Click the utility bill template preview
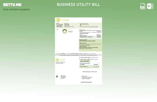The height and width of the screenshot is (102, 157). (78, 51)
